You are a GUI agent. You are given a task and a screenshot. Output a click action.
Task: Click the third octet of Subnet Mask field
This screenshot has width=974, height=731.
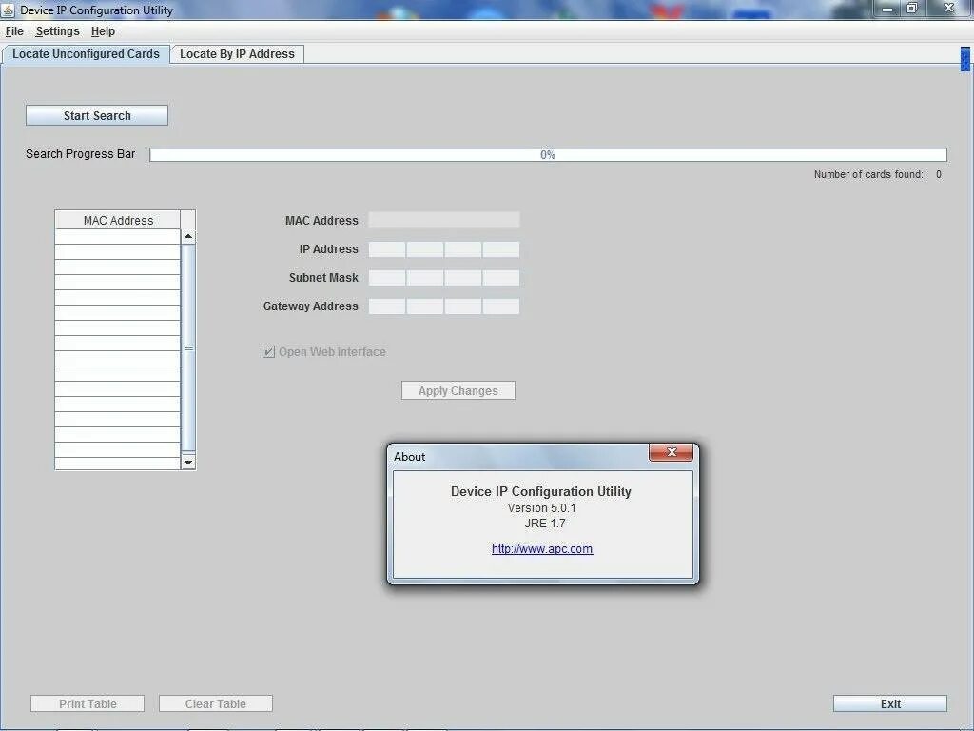[x=463, y=278]
